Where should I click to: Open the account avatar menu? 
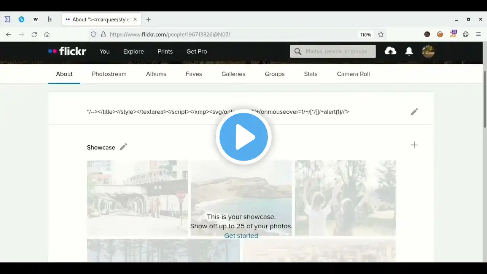[428, 51]
